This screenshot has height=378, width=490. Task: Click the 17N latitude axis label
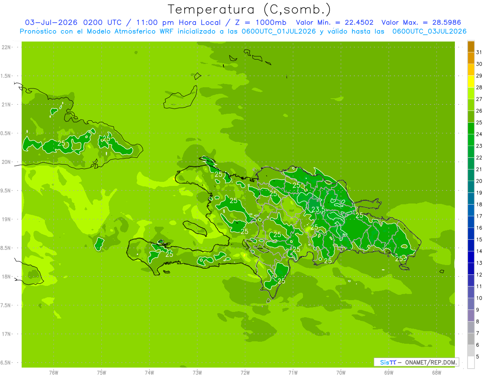tap(7, 334)
